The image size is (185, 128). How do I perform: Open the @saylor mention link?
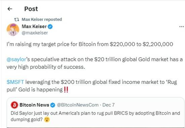(16, 59)
